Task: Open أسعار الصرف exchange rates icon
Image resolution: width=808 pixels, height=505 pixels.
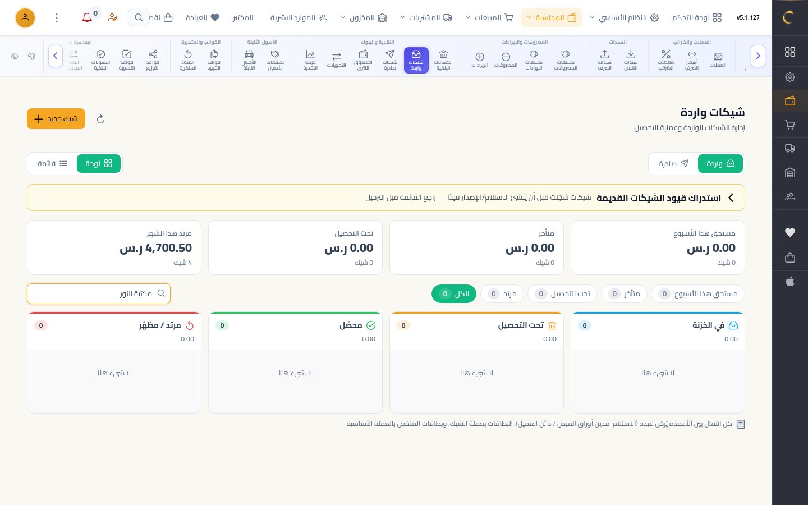Action: [692, 60]
